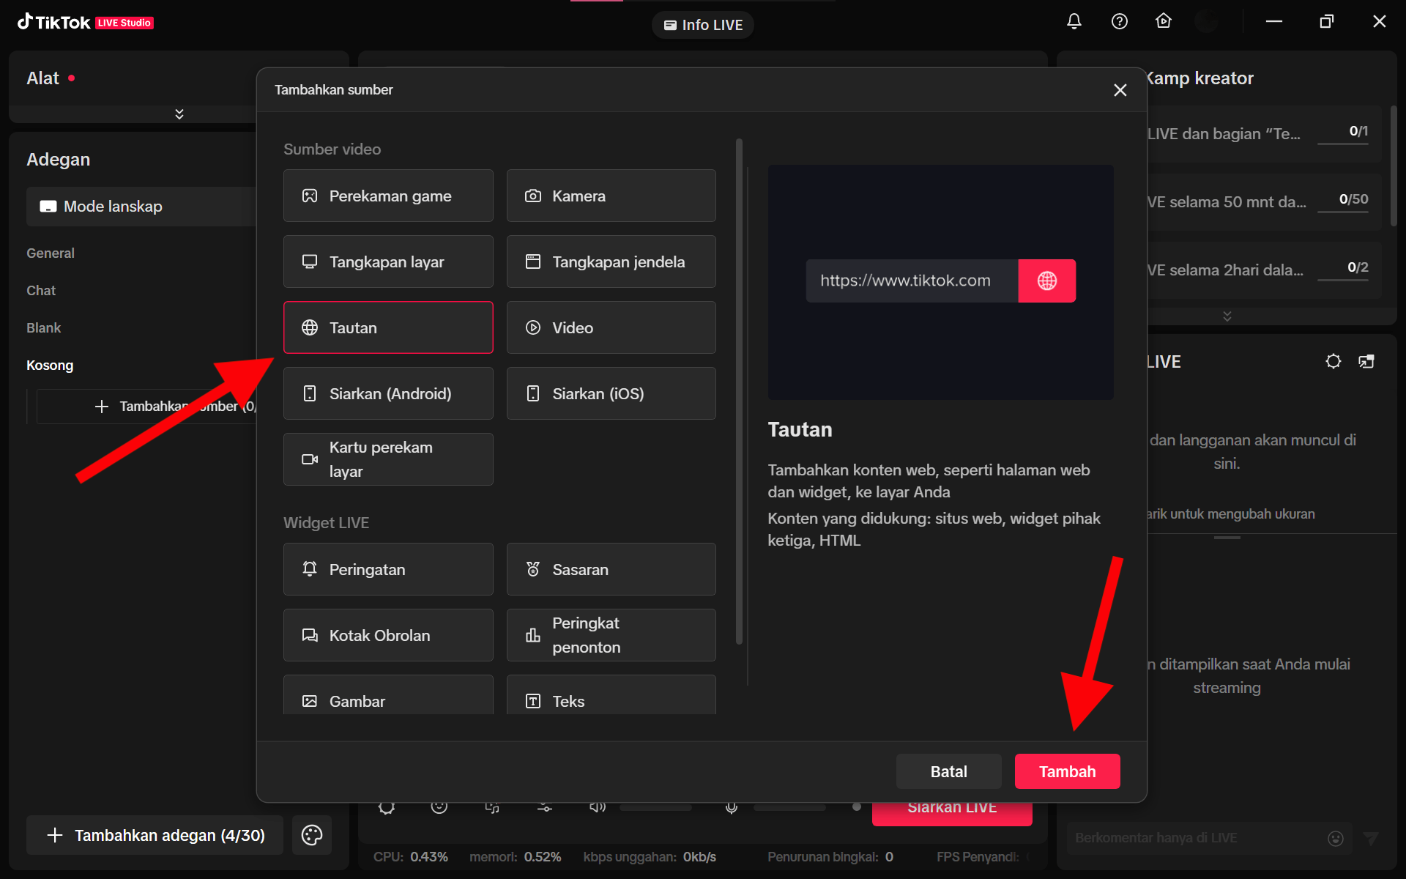The width and height of the screenshot is (1406, 879).
Task: Select the Tautan source option
Action: (x=388, y=327)
